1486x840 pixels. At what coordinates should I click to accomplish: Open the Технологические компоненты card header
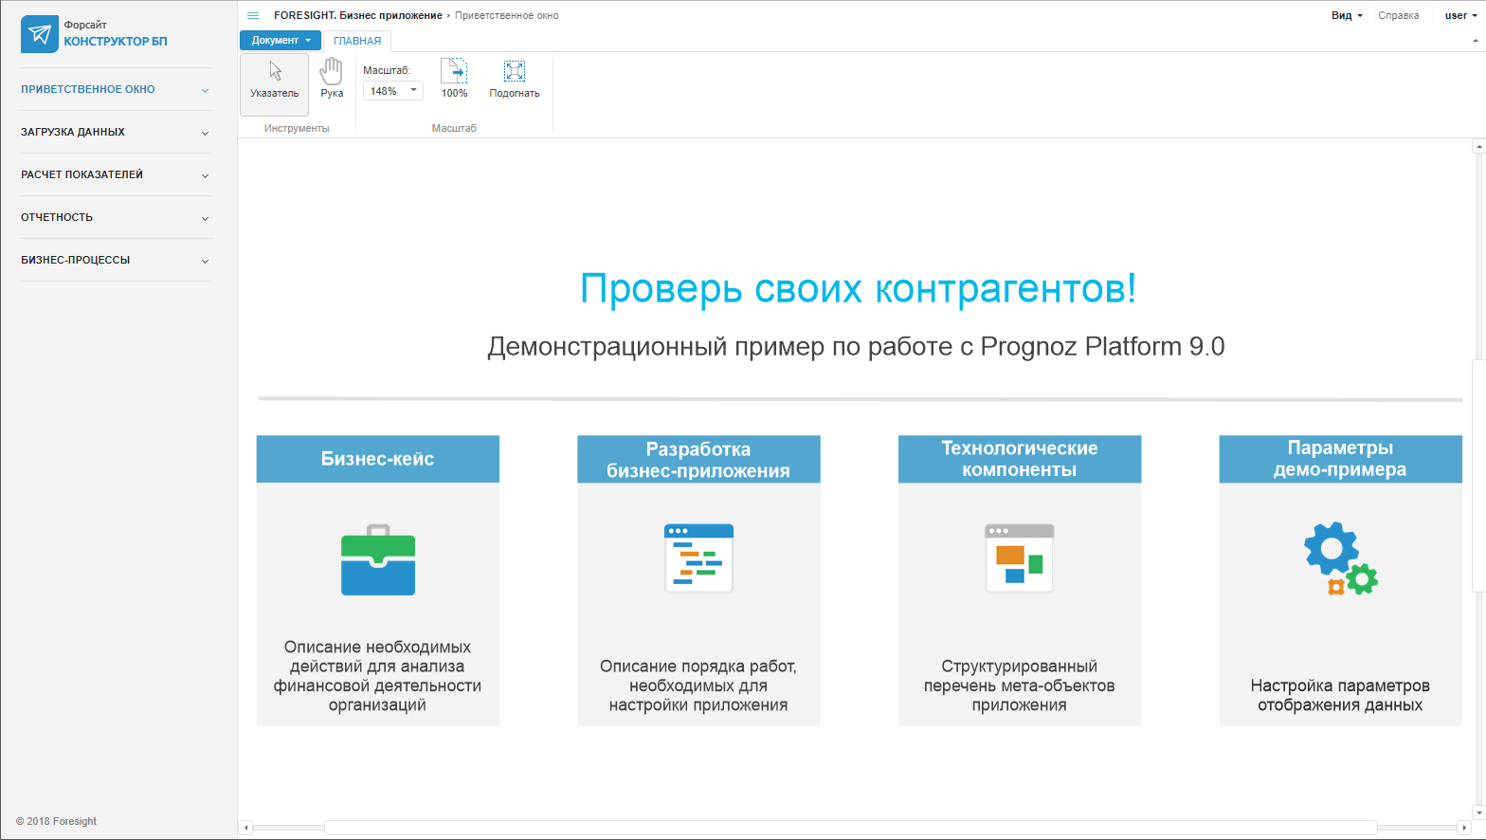tap(1020, 459)
